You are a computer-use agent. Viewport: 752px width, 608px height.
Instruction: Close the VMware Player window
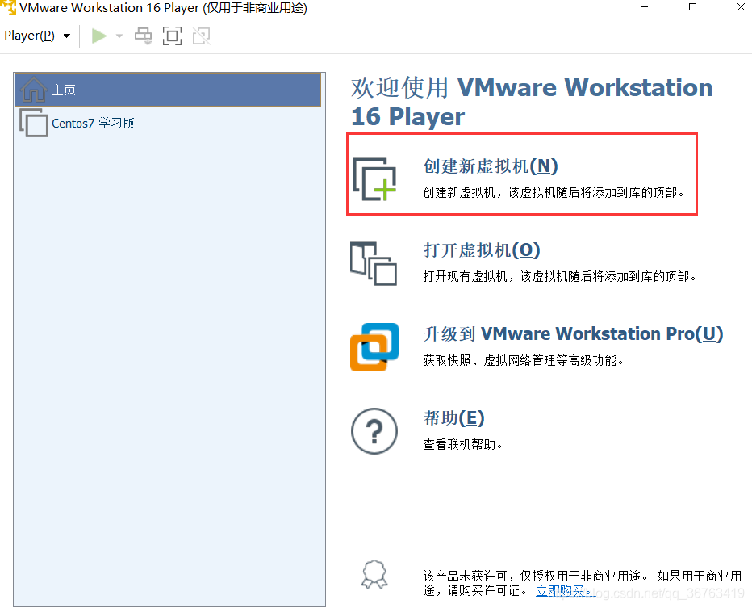(741, 7)
